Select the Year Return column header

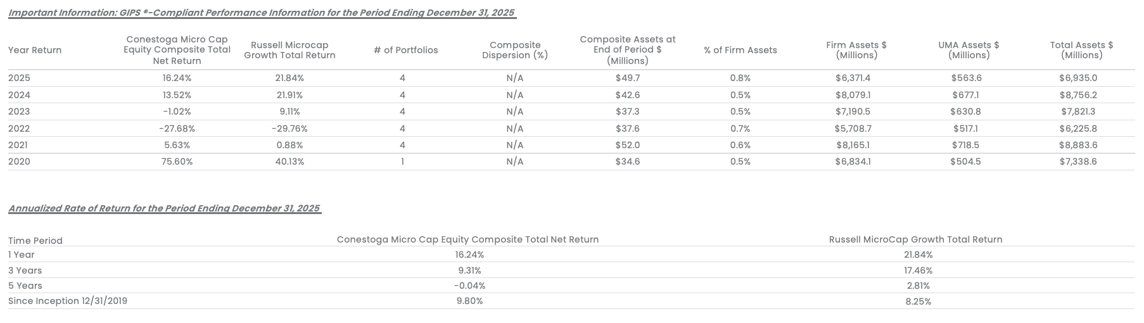point(35,50)
